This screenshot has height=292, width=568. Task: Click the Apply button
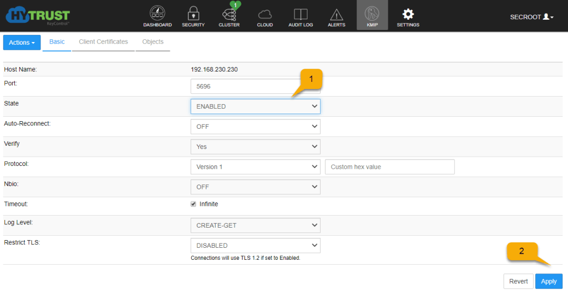tap(548, 282)
